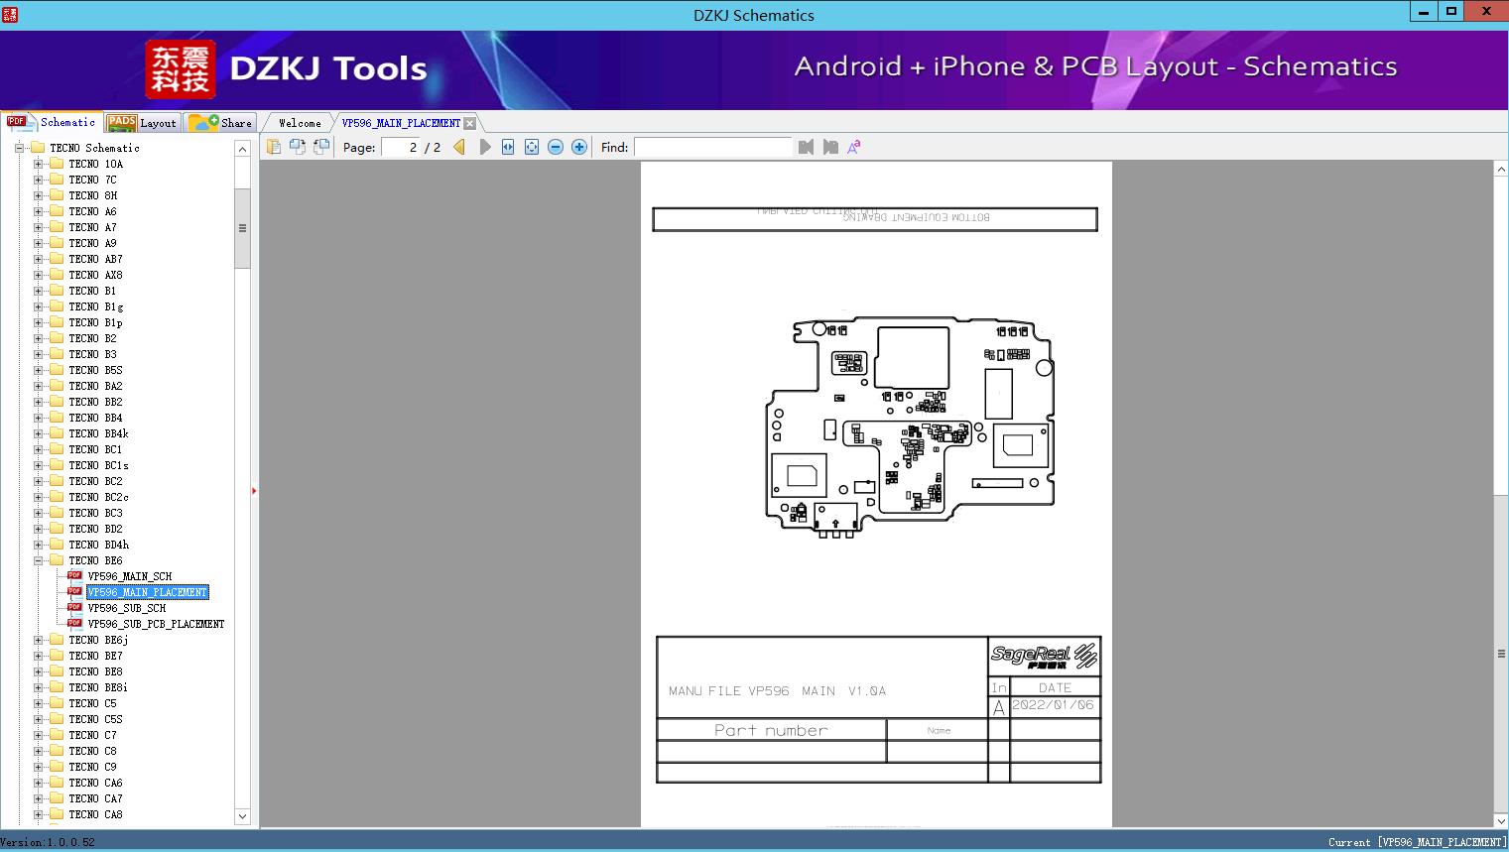Expand the TECNO 7C folder

coord(38,180)
